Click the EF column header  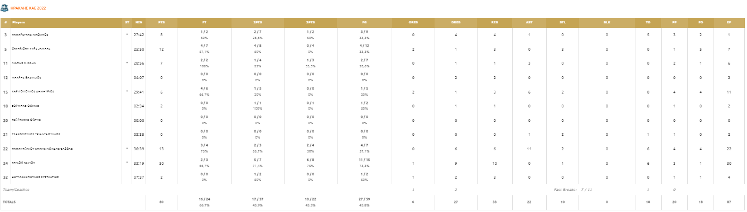click(x=729, y=22)
